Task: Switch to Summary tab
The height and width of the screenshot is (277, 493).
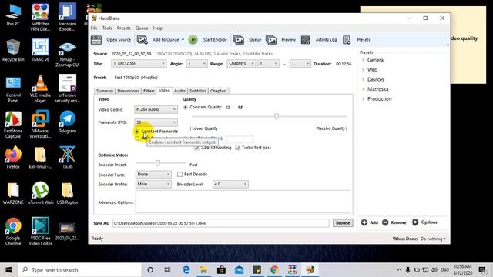Action: pos(105,91)
